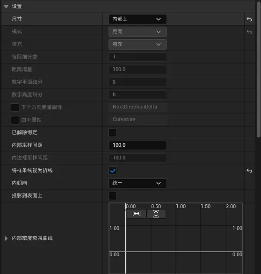Image resolution: width=261 pixels, height=274 pixels.
Task: Open the 尺寸 dropdown showing 内部上
Action: click(138, 19)
